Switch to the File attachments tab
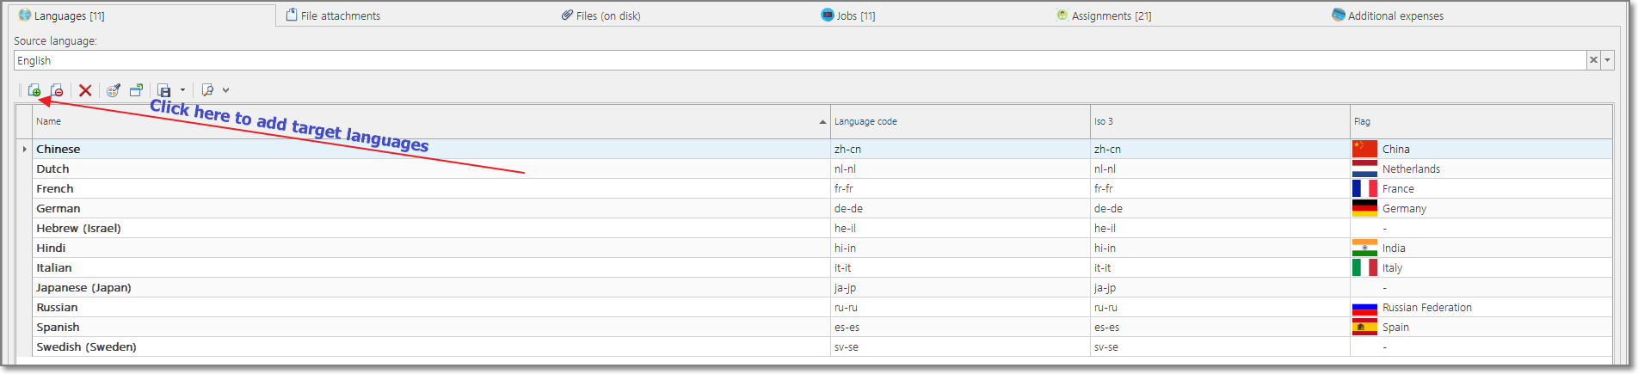This screenshot has height=374, width=1638. click(333, 15)
